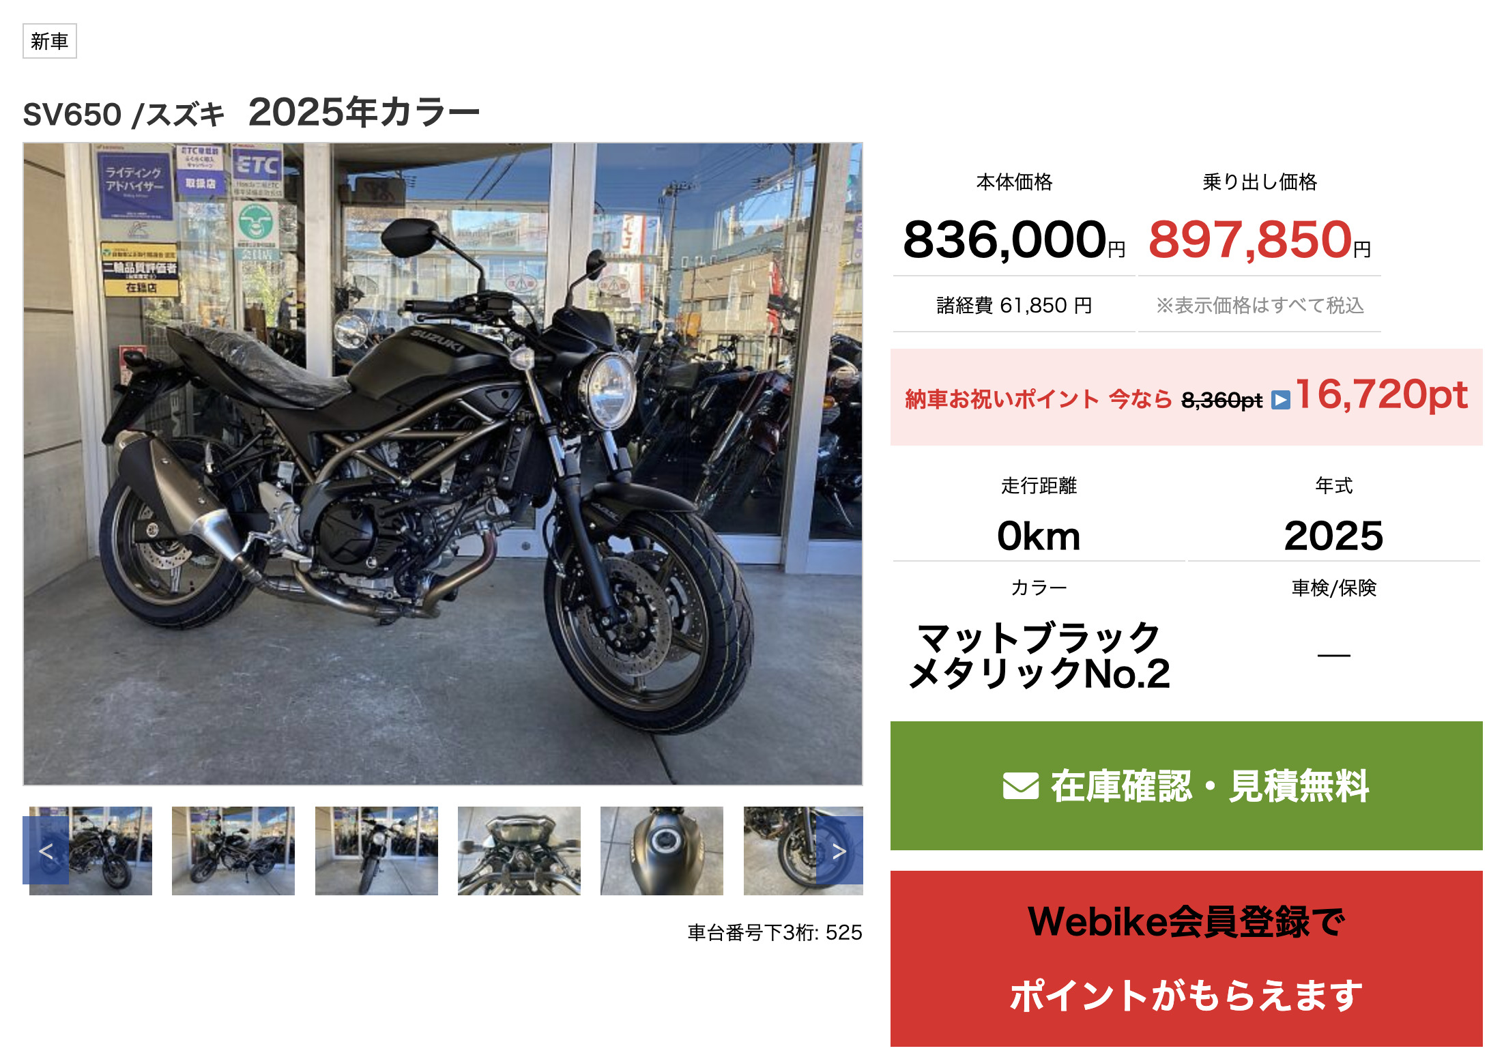Click the 836,000 本体価格 value
1504x1055 pixels.
click(x=1014, y=240)
